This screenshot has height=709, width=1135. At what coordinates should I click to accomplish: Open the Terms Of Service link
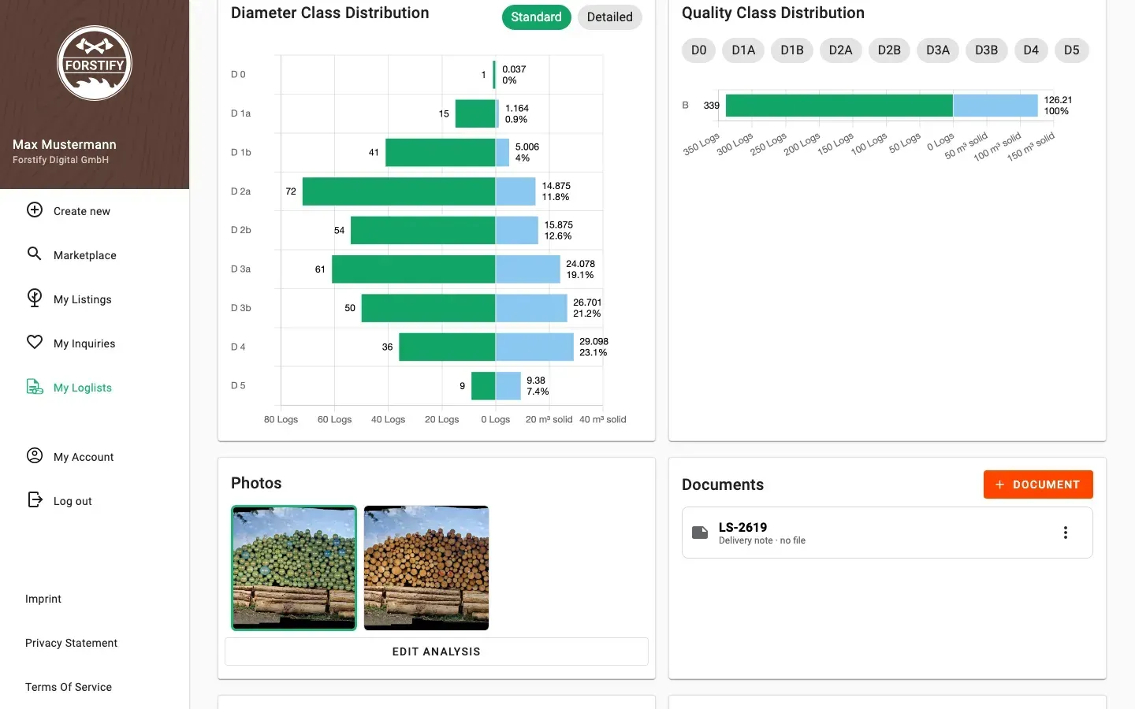click(69, 687)
